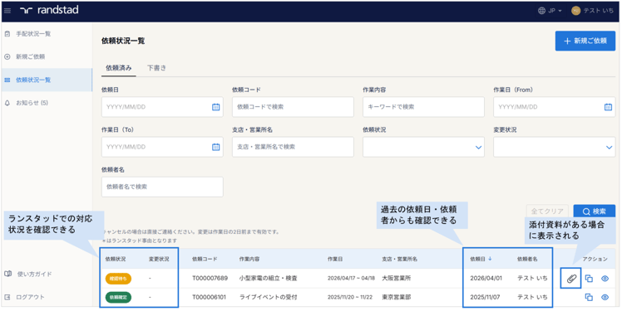
Task: Open the calendar icon in 依頼日 field
Action: [x=215, y=107]
